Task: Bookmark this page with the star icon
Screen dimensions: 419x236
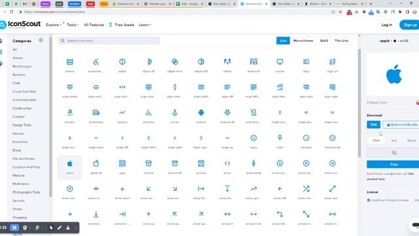Action: click(x=340, y=12)
